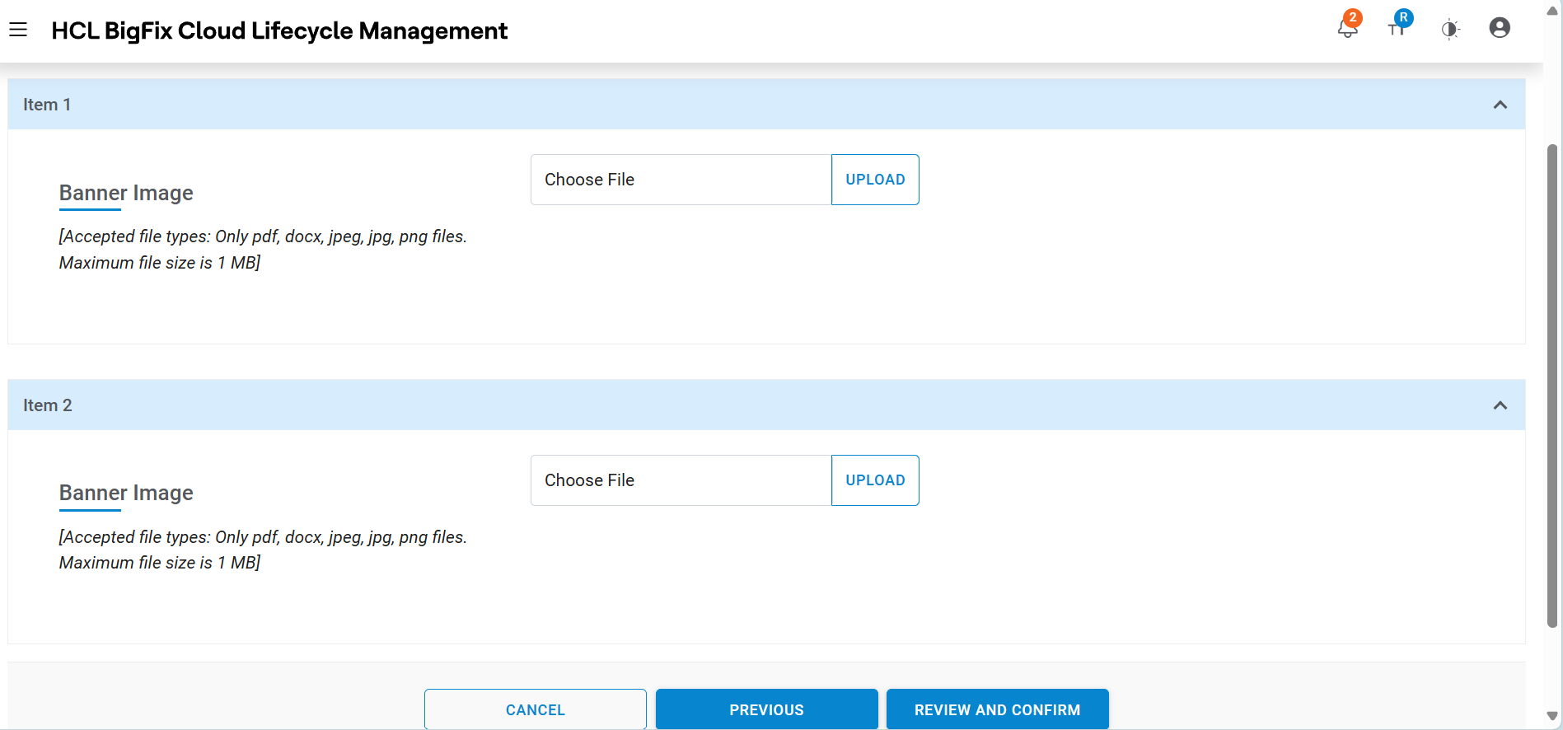Go back with the PREVIOUS button

[x=766, y=709]
